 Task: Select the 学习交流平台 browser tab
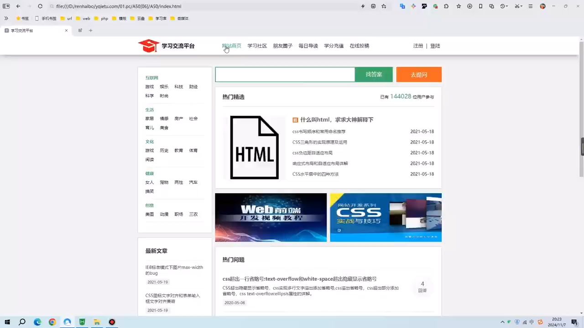36,31
